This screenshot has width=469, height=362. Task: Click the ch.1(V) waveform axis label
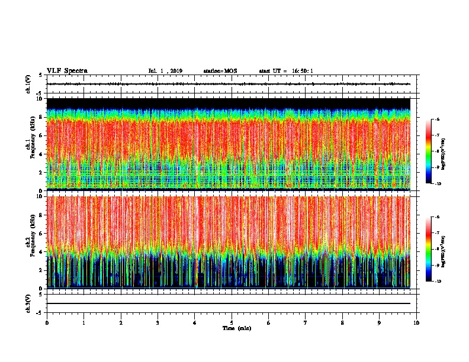(x=28, y=84)
